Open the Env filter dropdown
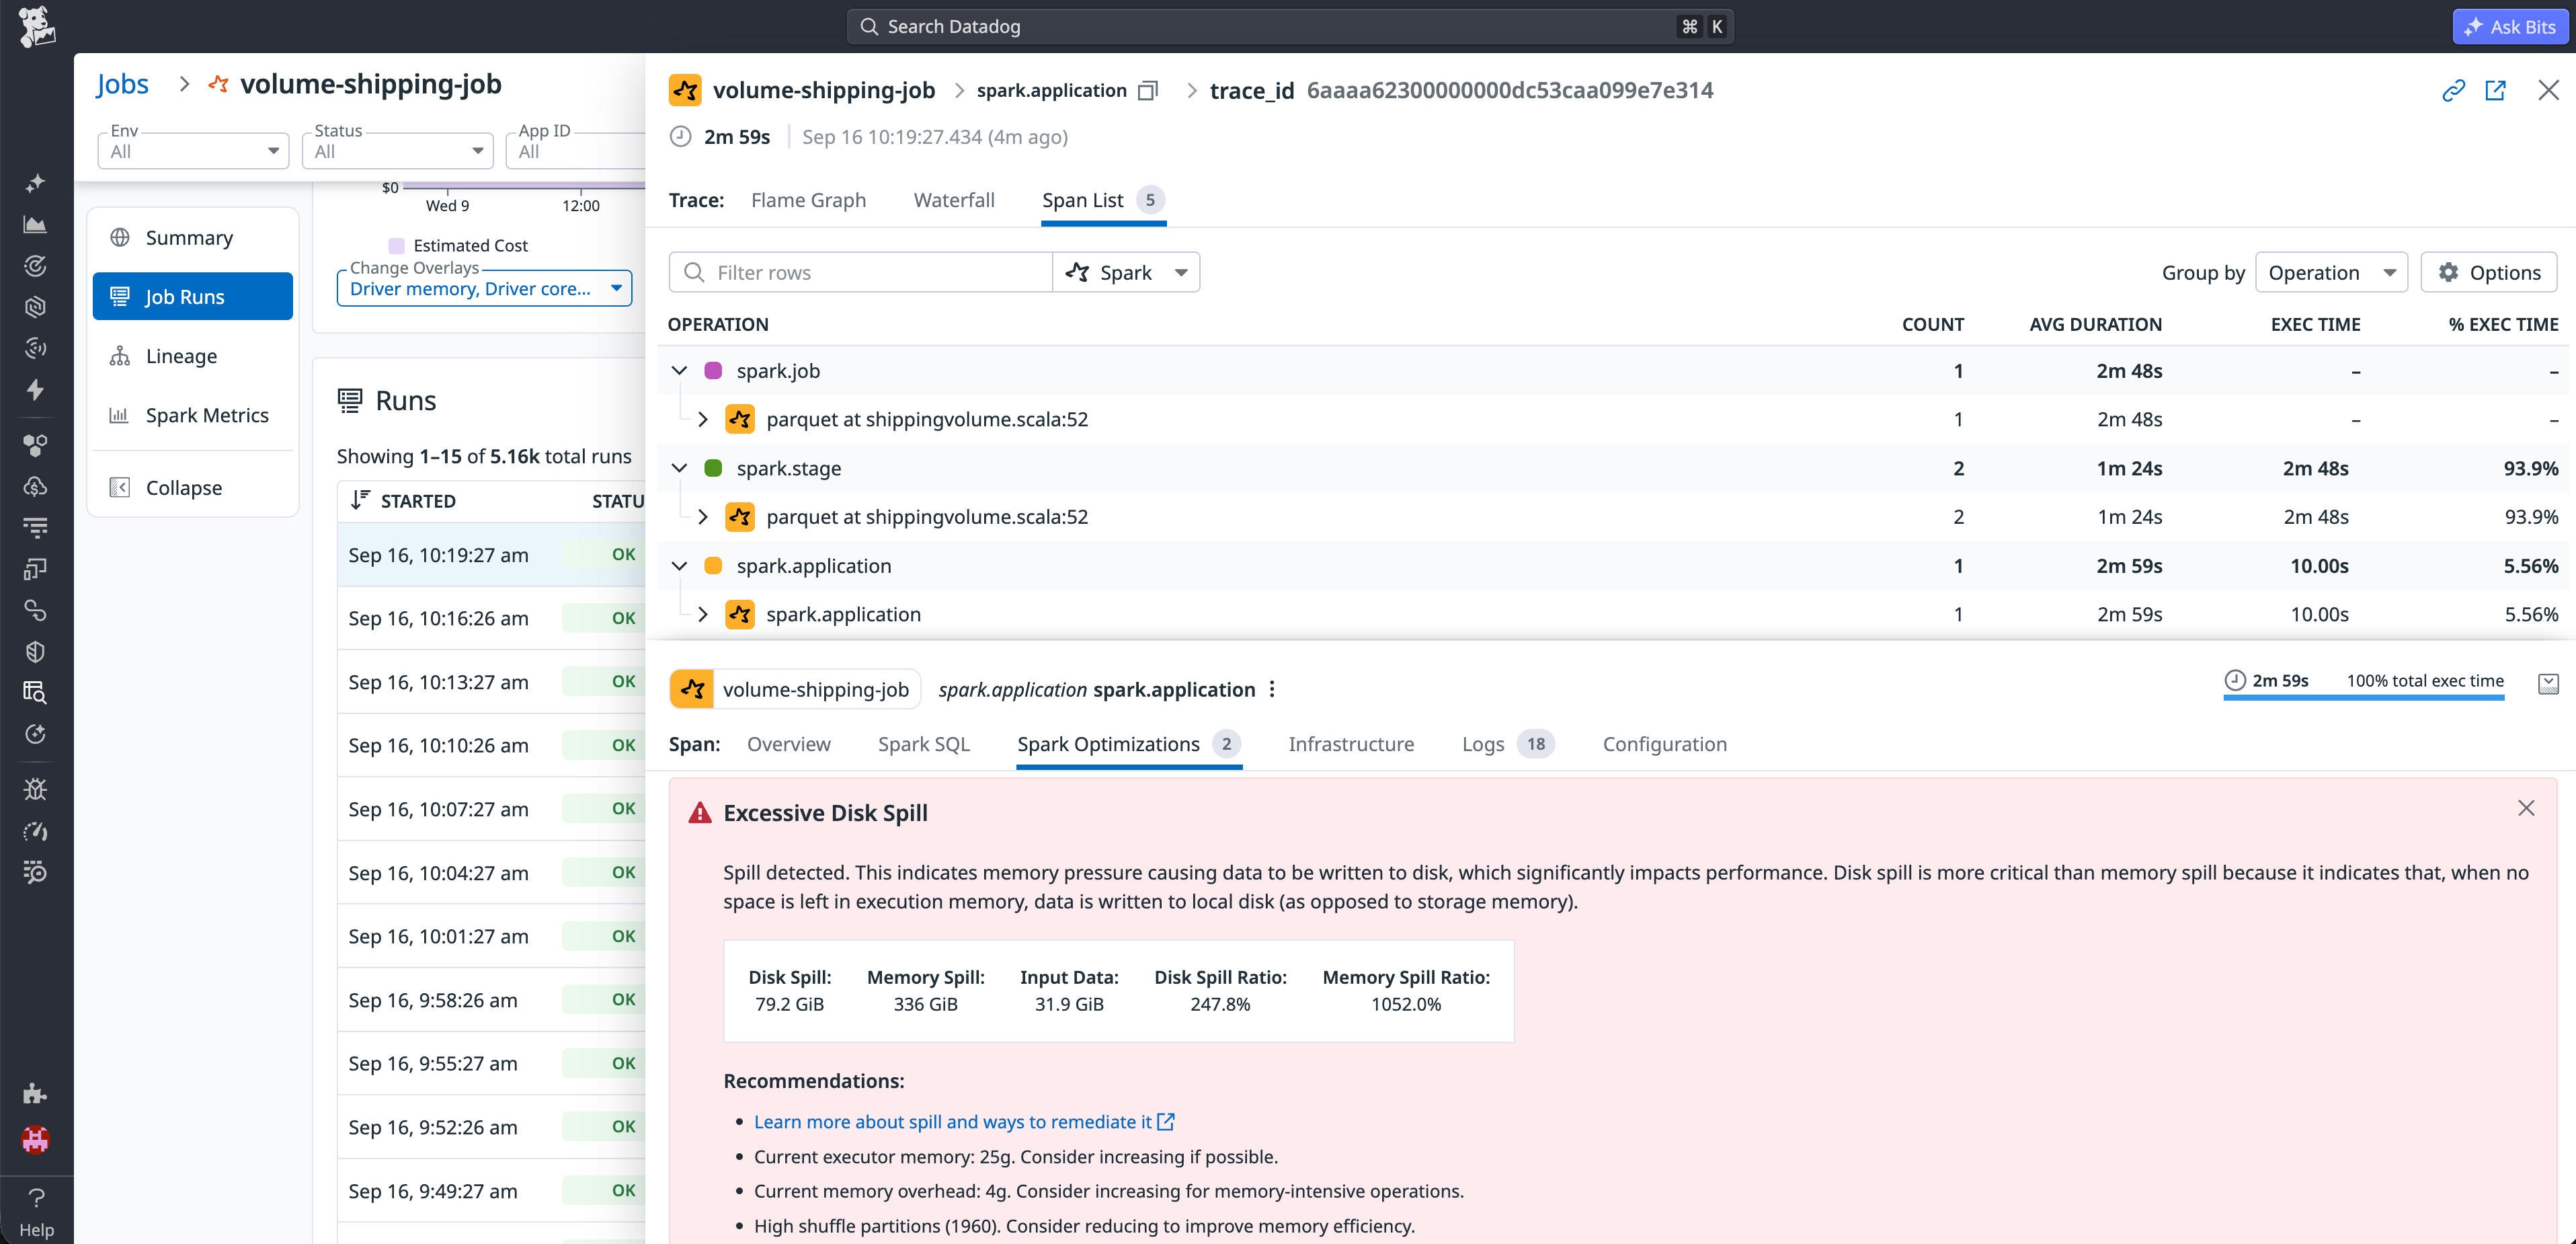This screenshot has height=1244, width=2576. tap(194, 151)
